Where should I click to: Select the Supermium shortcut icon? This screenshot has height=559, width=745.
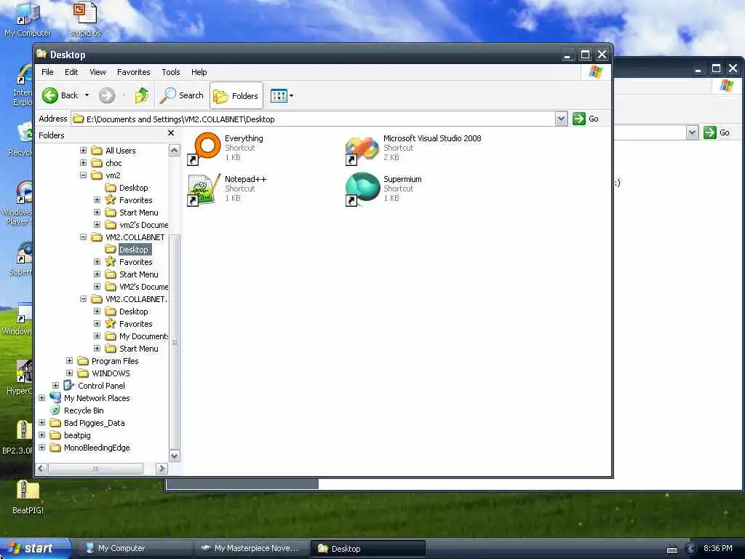(362, 189)
